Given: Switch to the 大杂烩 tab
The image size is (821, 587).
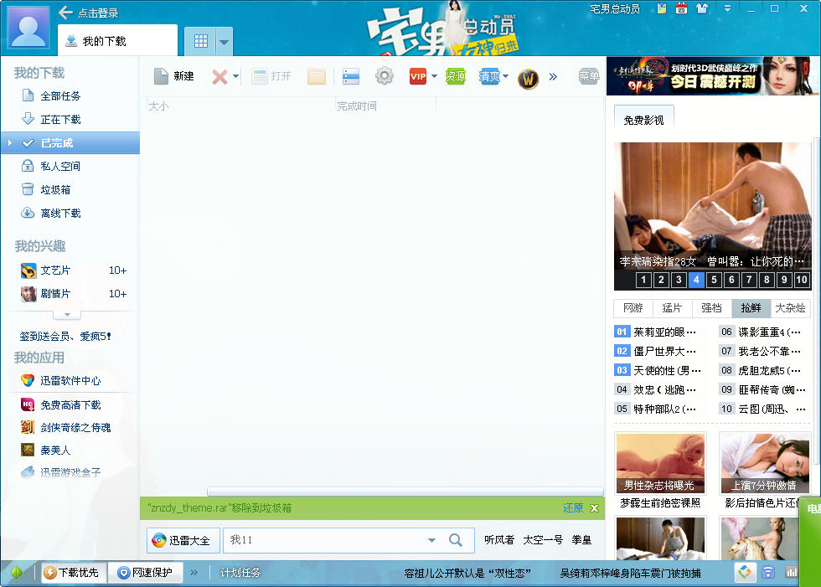Looking at the screenshot, I should tap(790, 307).
